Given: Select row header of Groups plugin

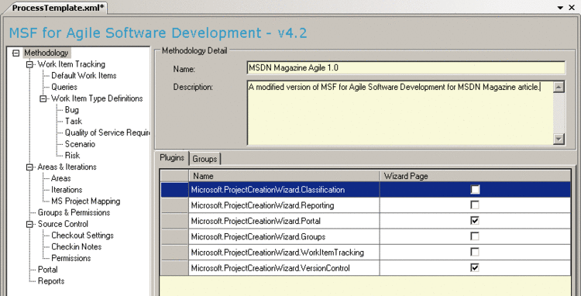Looking at the screenshot, I should click(174, 236).
